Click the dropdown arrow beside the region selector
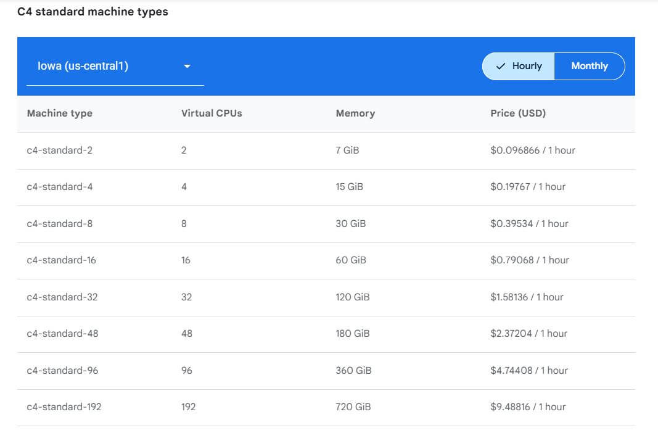The width and height of the screenshot is (658, 433). [x=187, y=66]
